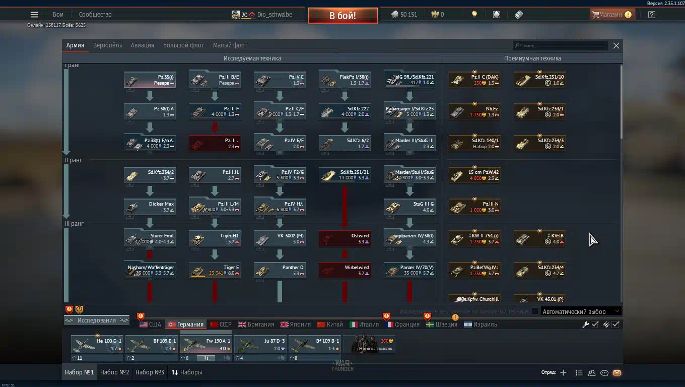Click the В бой! battle button
Viewport: 685px width, 387px height.
click(x=343, y=16)
